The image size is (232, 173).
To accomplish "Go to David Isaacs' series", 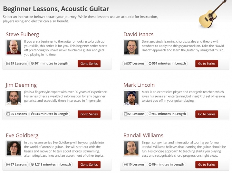I will [207, 64].
